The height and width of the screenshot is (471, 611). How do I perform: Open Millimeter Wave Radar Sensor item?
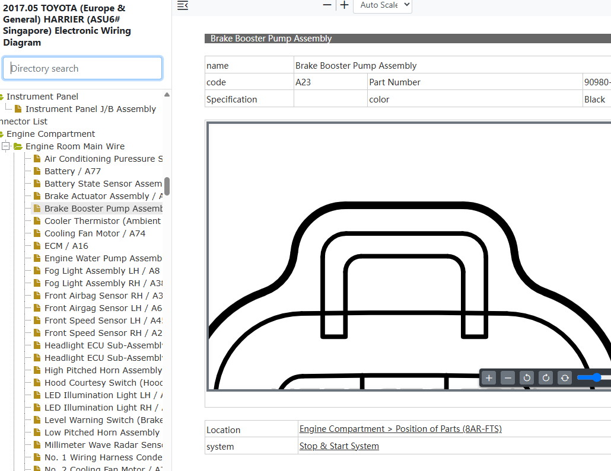pos(103,446)
